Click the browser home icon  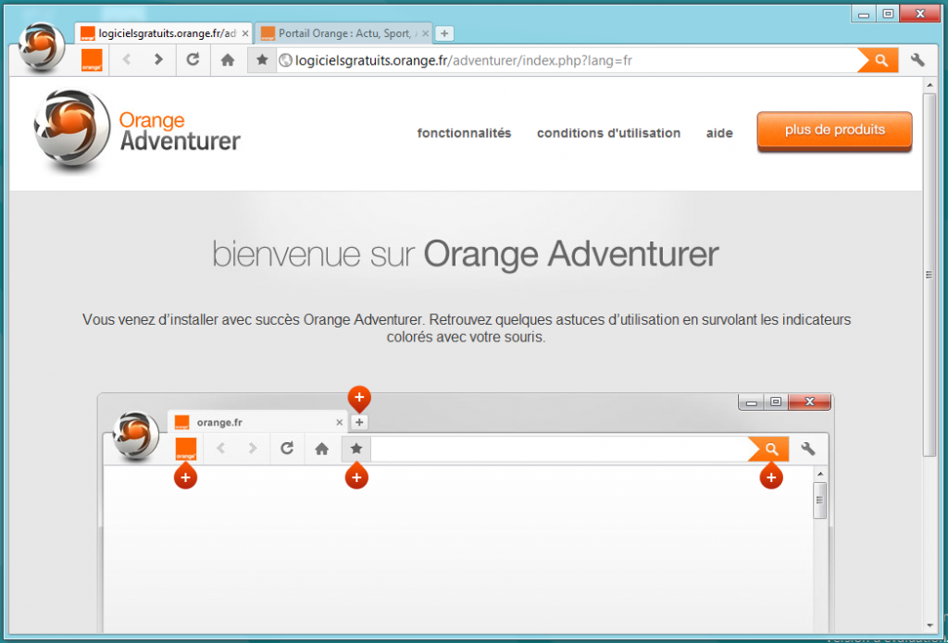point(228,60)
